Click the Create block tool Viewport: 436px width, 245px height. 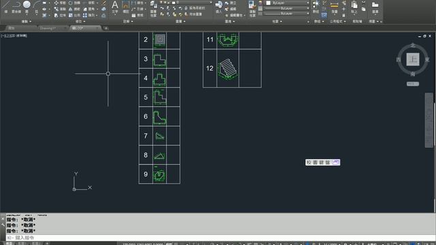click(231, 3)
